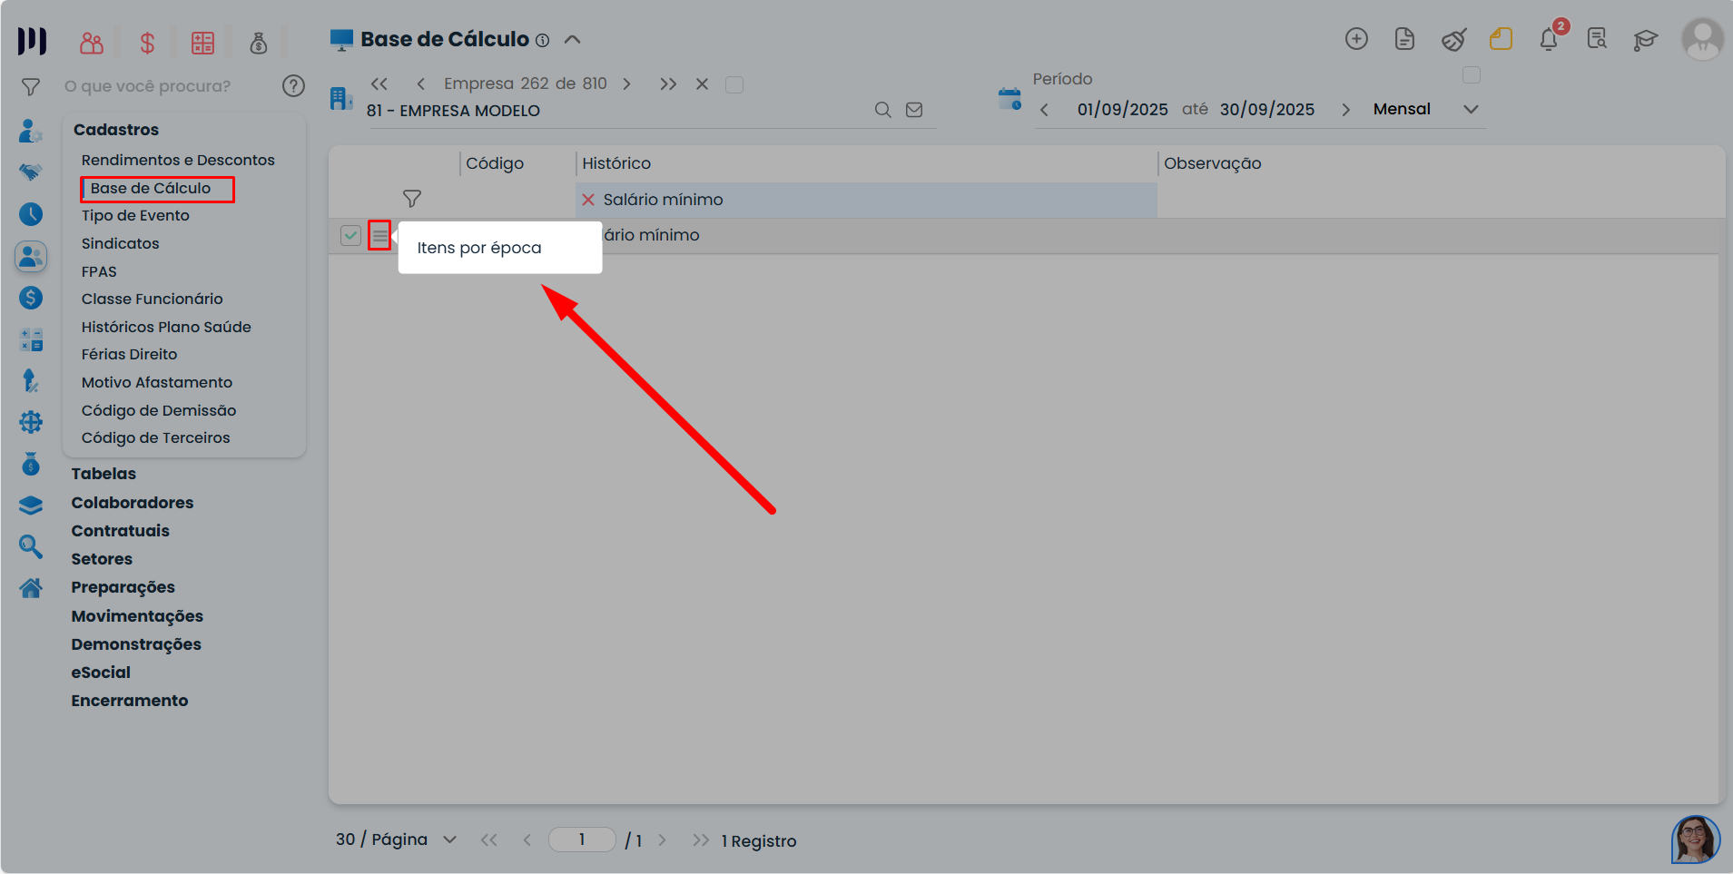Click the red people module icon in top bar
Screen dimensions: 1733x874
click(92, 43)
